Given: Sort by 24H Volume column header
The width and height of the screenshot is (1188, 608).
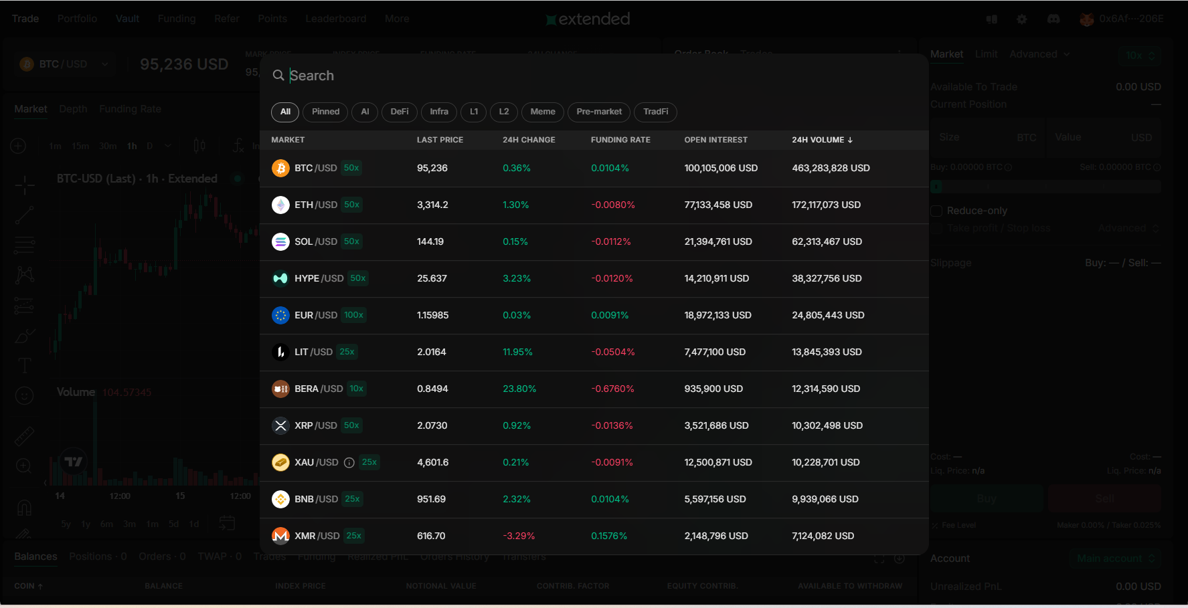Looking at the screenshot, I should pos(821,140).
